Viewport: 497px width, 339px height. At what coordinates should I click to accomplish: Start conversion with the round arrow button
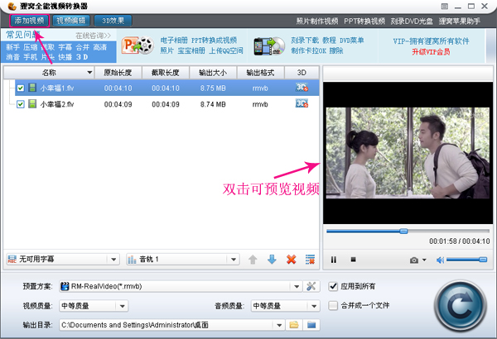tap(460, 306)
